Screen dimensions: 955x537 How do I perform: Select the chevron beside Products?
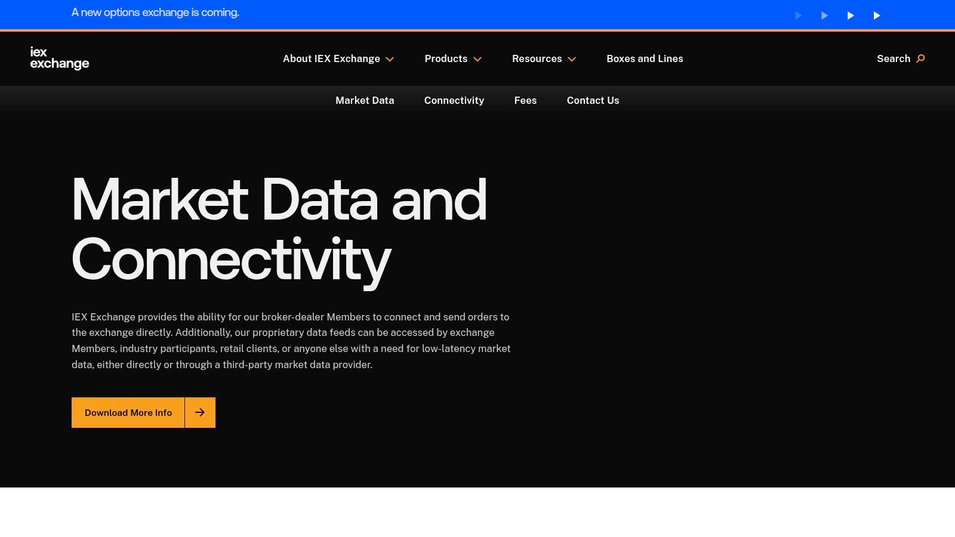tap(478, 59)
